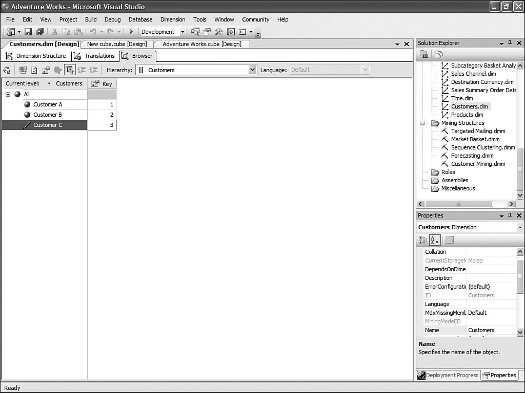Switch Properties grid to Categorized view

coord(423,240)
